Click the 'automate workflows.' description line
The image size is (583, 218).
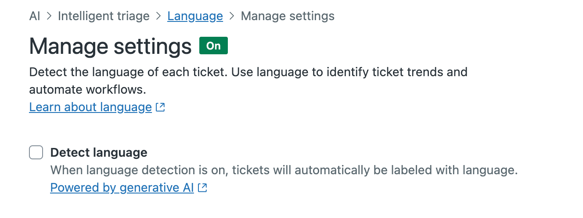coord(87,89)
